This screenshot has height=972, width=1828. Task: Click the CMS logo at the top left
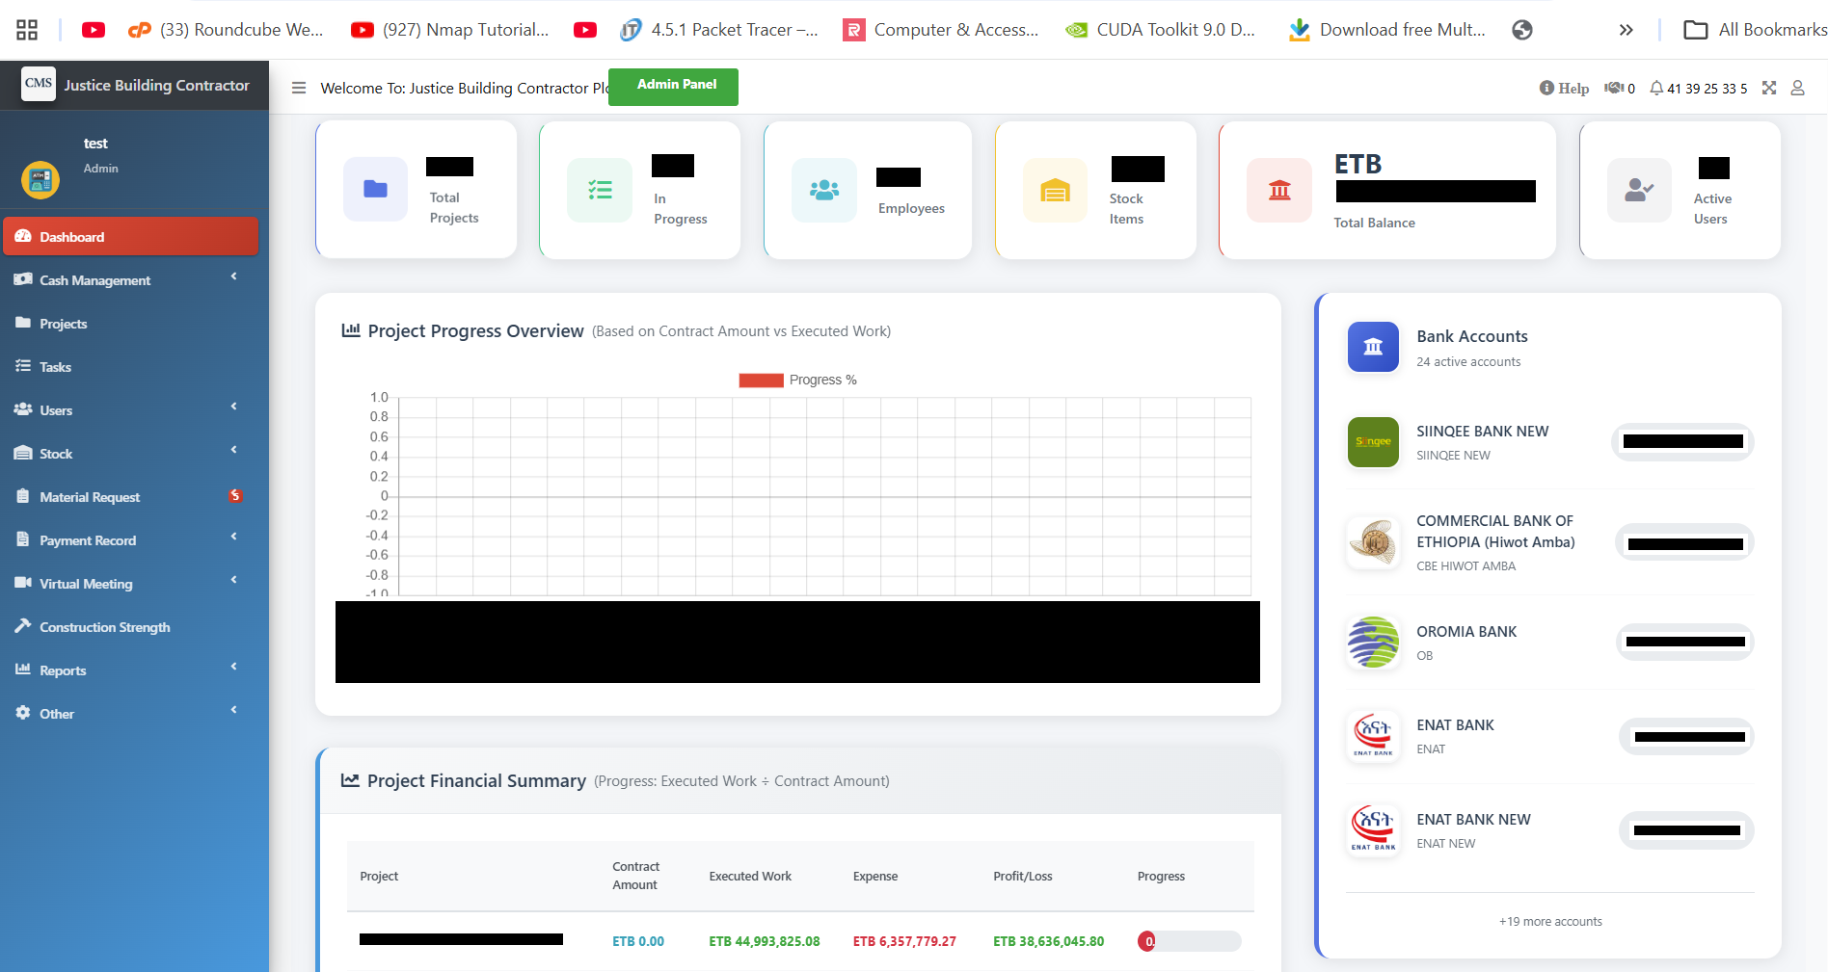click(38, 85)
